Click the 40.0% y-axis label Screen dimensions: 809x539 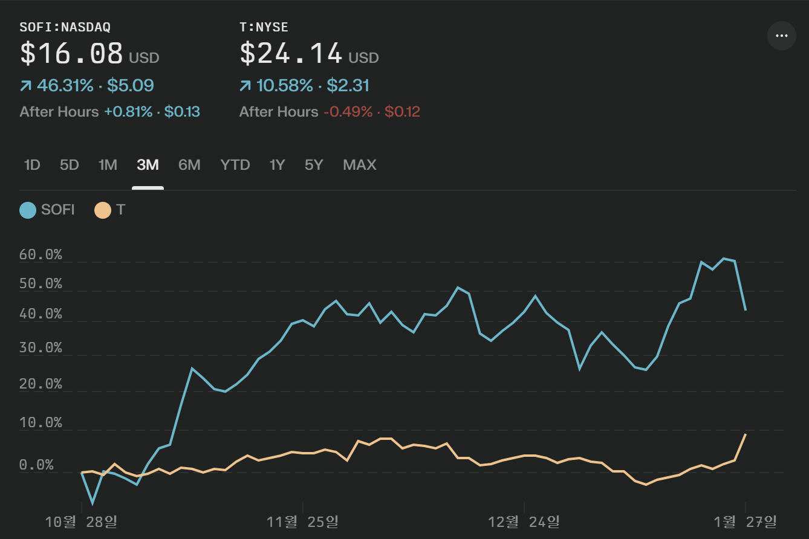[x=41, y=314]
